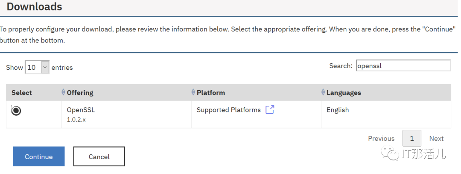Sort by the Offering column header label
This screenshot has width=461, height=174.
coord(80,92)
